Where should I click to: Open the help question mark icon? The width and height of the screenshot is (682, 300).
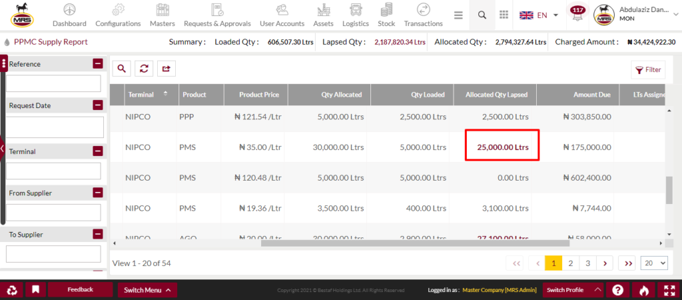[618, 290]
